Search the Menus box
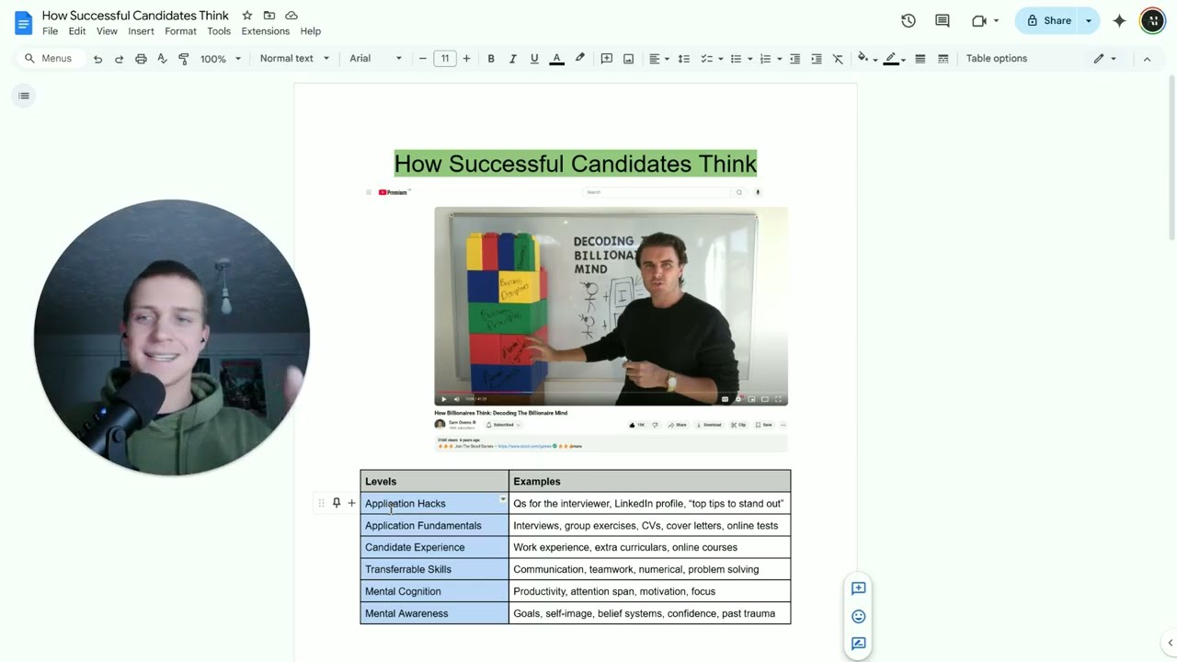The image size is (1177, 662). point(50,59)
